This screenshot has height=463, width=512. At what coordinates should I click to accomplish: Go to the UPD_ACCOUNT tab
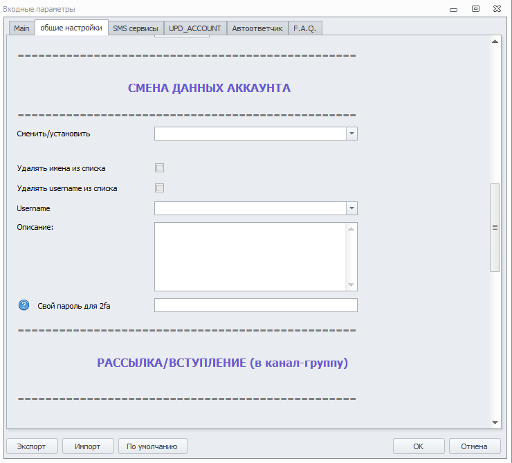pos(195,28)
